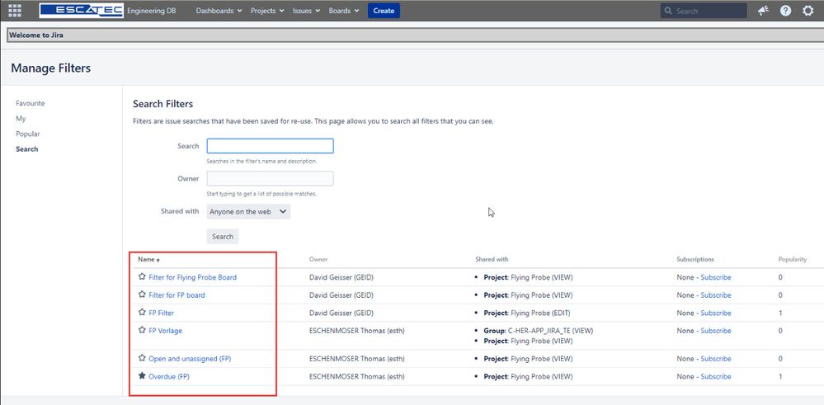Open the settings gear icon
Viewport: 824px width, 405px height.
pyautogui.click(x=808, y=11)
